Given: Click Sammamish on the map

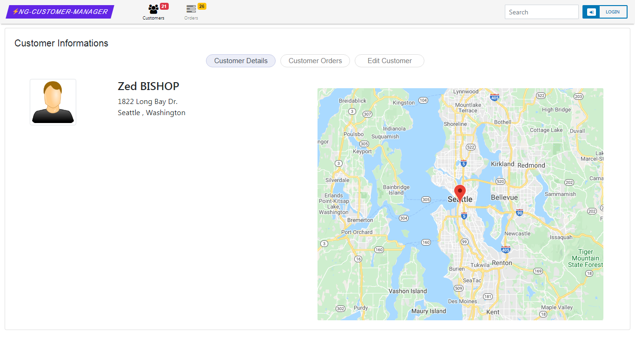Looking at the screenshot, I should click(560, 194).
